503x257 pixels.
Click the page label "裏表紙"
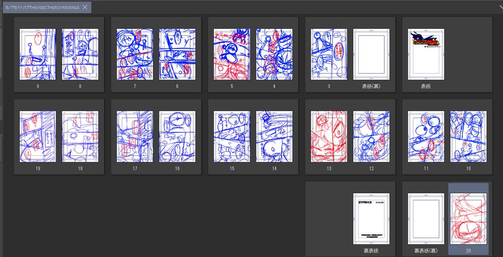pyautogui.click(x=371, y=251)
